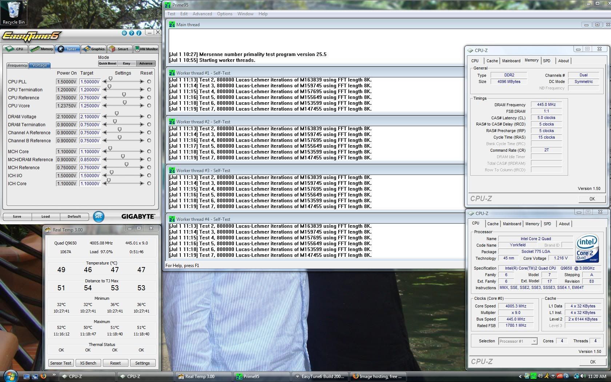Reset CPU Reference voltage radio button

click(x=149, y=98)
